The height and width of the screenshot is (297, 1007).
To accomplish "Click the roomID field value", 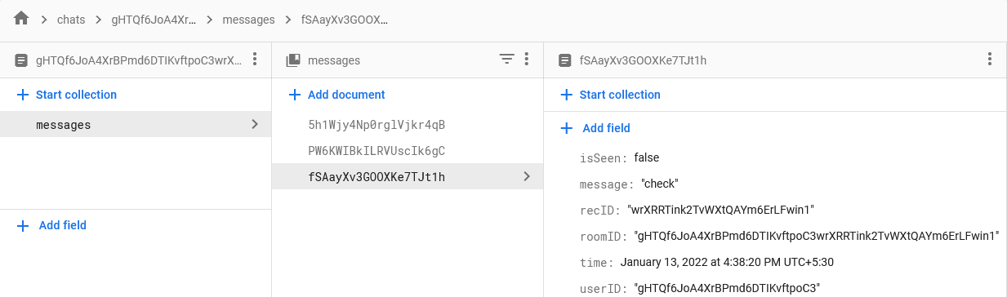I will click(x=818, y=236).
